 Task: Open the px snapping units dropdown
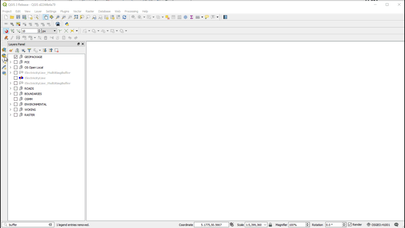[x=49, y=31]
